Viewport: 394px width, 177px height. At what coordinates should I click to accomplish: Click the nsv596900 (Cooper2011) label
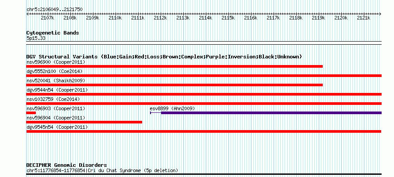click(x=56, y=62)
